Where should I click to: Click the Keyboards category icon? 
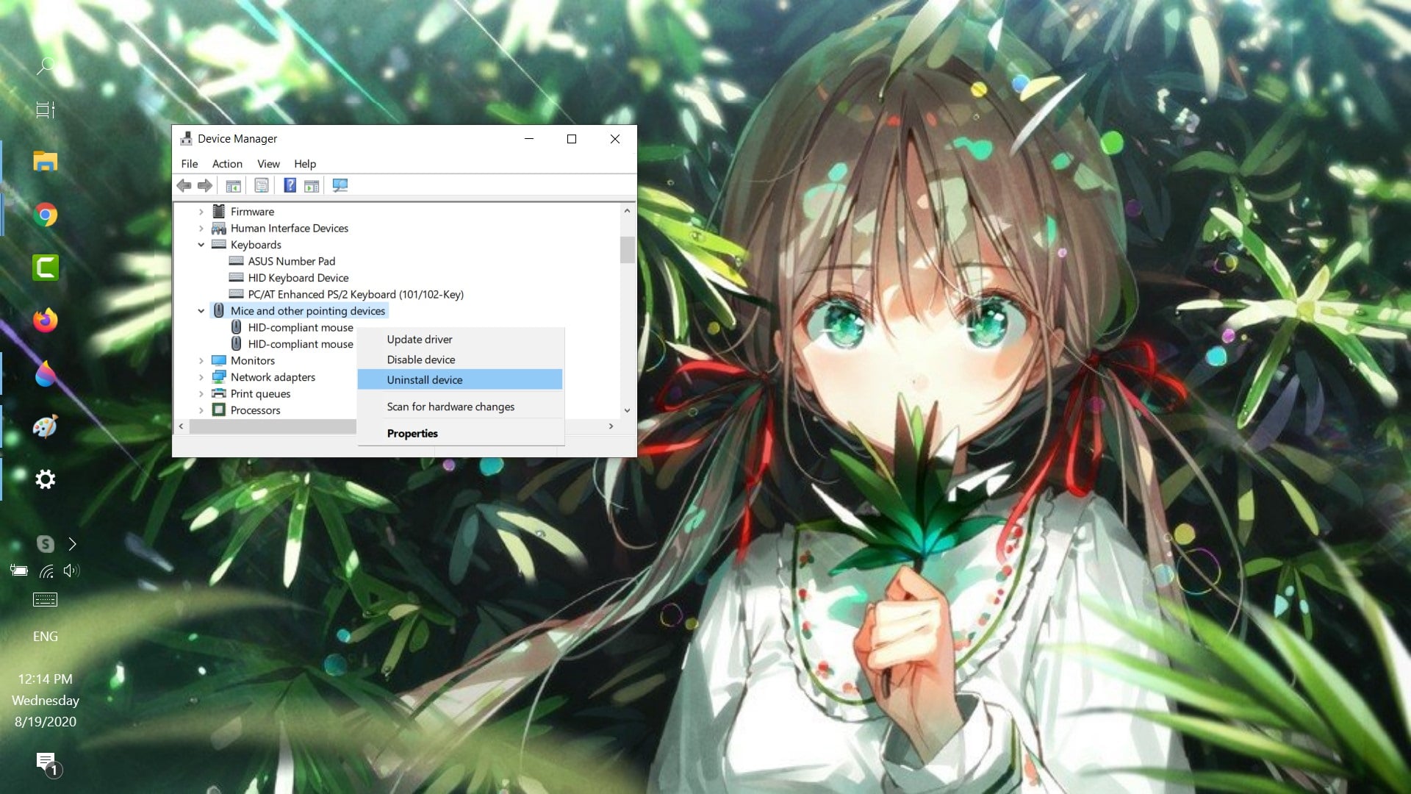click(x=219, y=245)
